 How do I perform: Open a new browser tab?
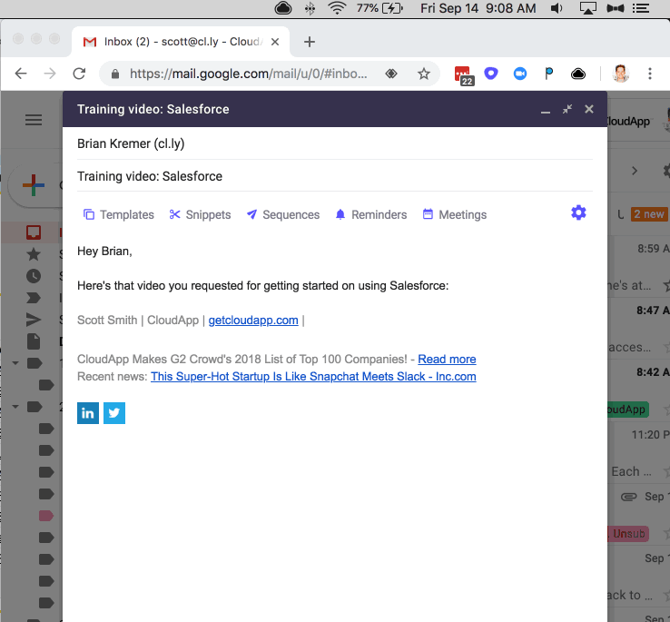pos(310,42)
